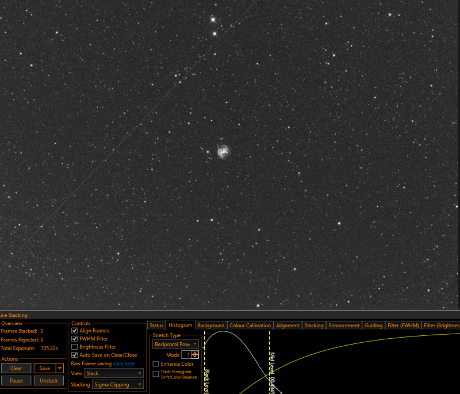Open the Save button dropdown arrow
The width and height of the screenshot is (460, 394).
coord(60,368)
